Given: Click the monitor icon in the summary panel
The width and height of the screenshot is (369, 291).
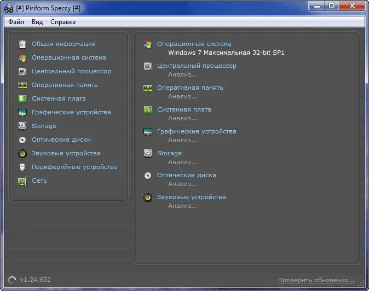Looking at the screenshot, I should coord(148,132).
